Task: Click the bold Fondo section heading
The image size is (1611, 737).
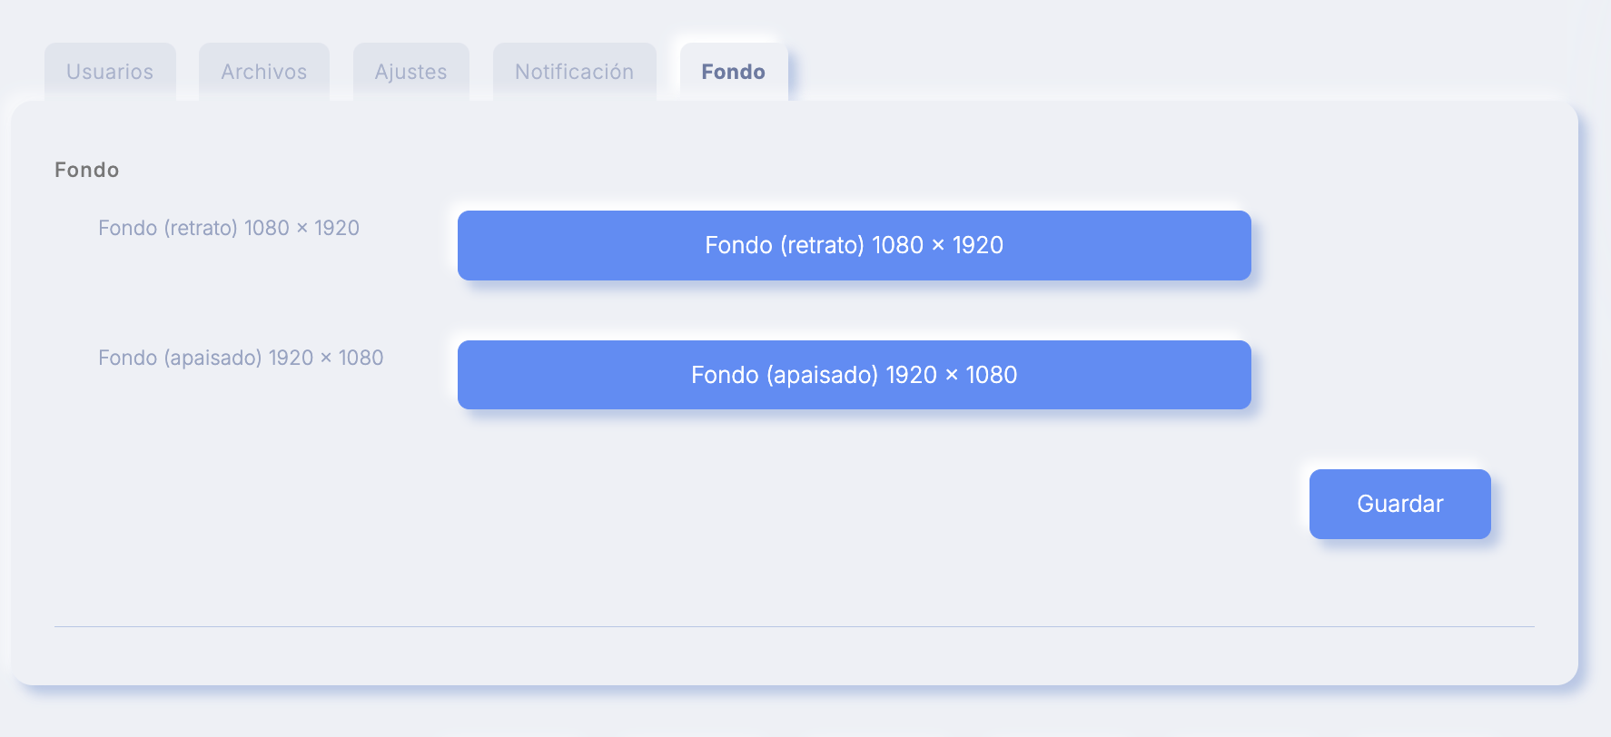Action: [87, 170]
